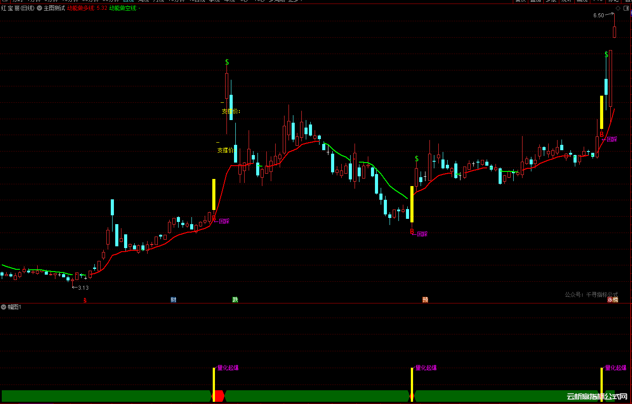This screenshot has height=404, width=632.
Task: Click the 主图测试 indicator name
Action: click(54, 8)
